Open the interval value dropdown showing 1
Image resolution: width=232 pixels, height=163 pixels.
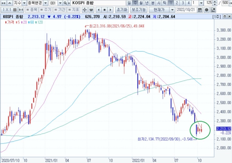click(201, 3)
